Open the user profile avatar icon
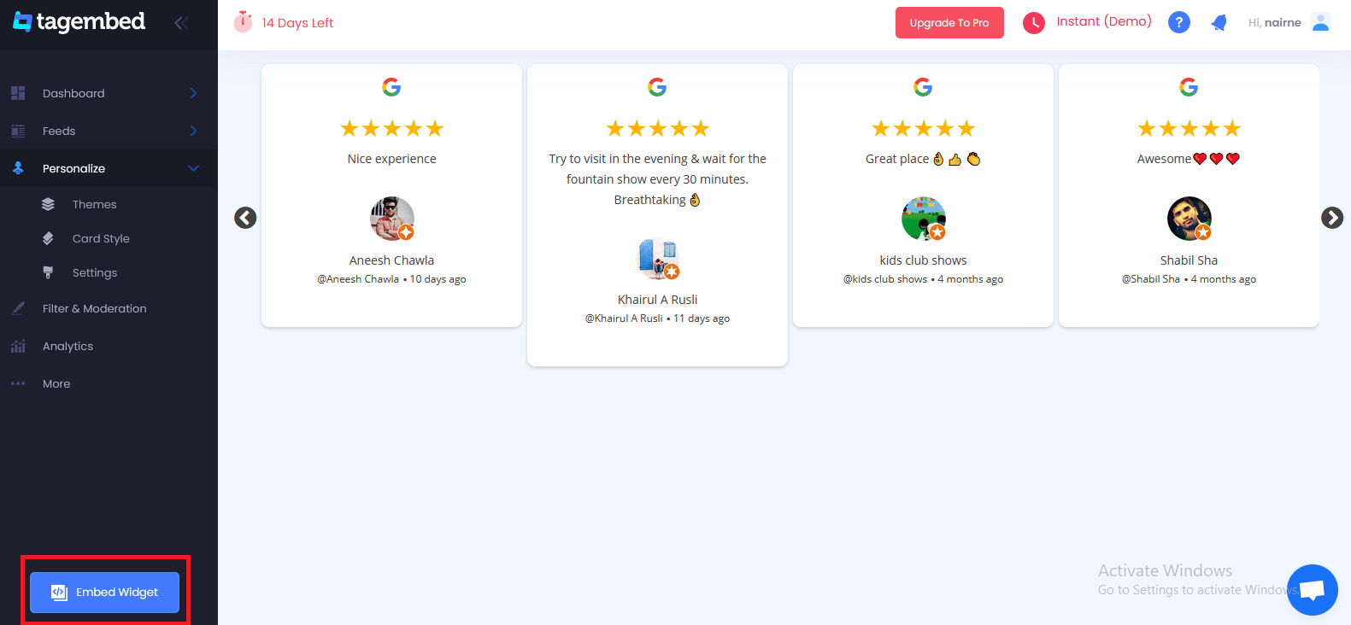Image resolution: width=1351 pixels, height=625 pixels. (1320, 22)
